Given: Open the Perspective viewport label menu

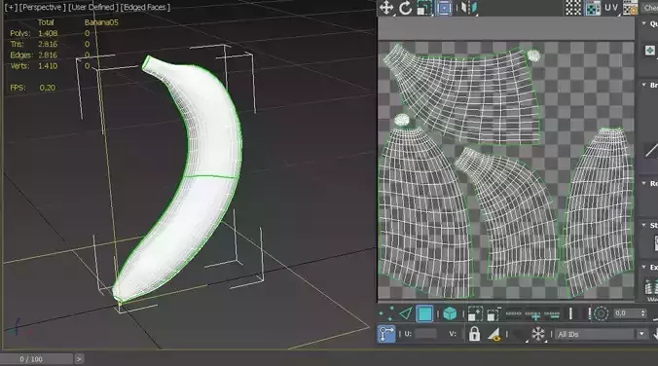Looking at the screenshot, I should 42,7.
